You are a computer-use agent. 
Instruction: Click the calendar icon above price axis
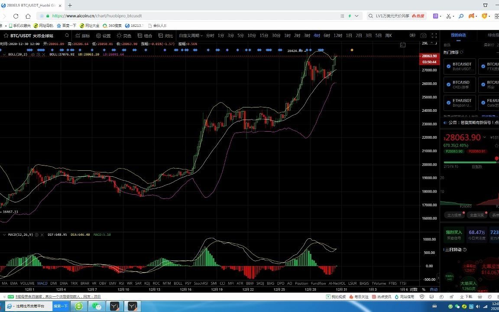[402, 45]
